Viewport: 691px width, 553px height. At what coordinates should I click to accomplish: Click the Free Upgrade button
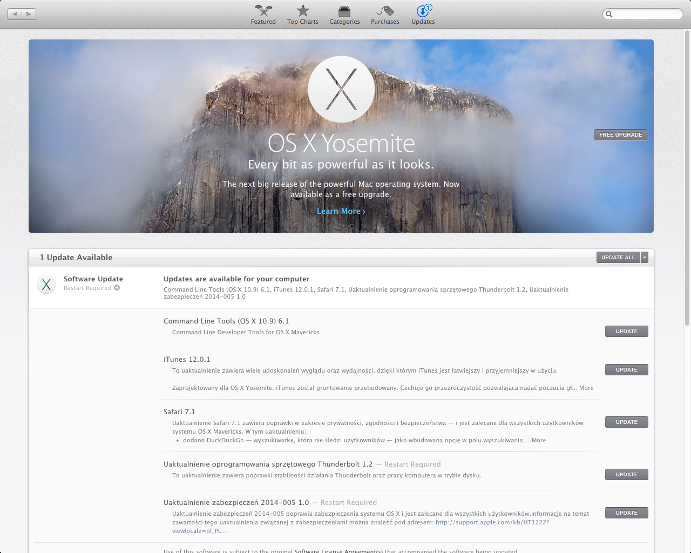621,135
